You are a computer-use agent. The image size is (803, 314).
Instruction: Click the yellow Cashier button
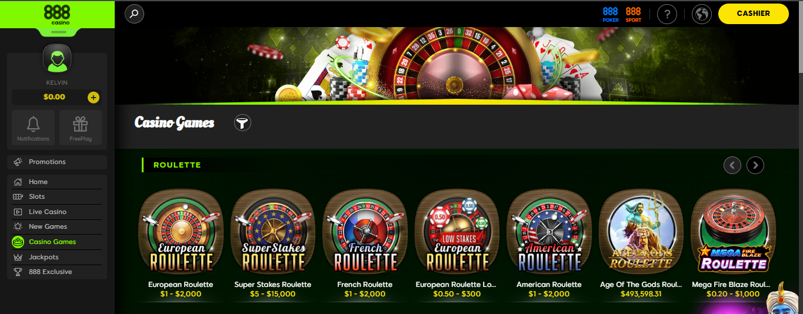[x=753, y=14]
